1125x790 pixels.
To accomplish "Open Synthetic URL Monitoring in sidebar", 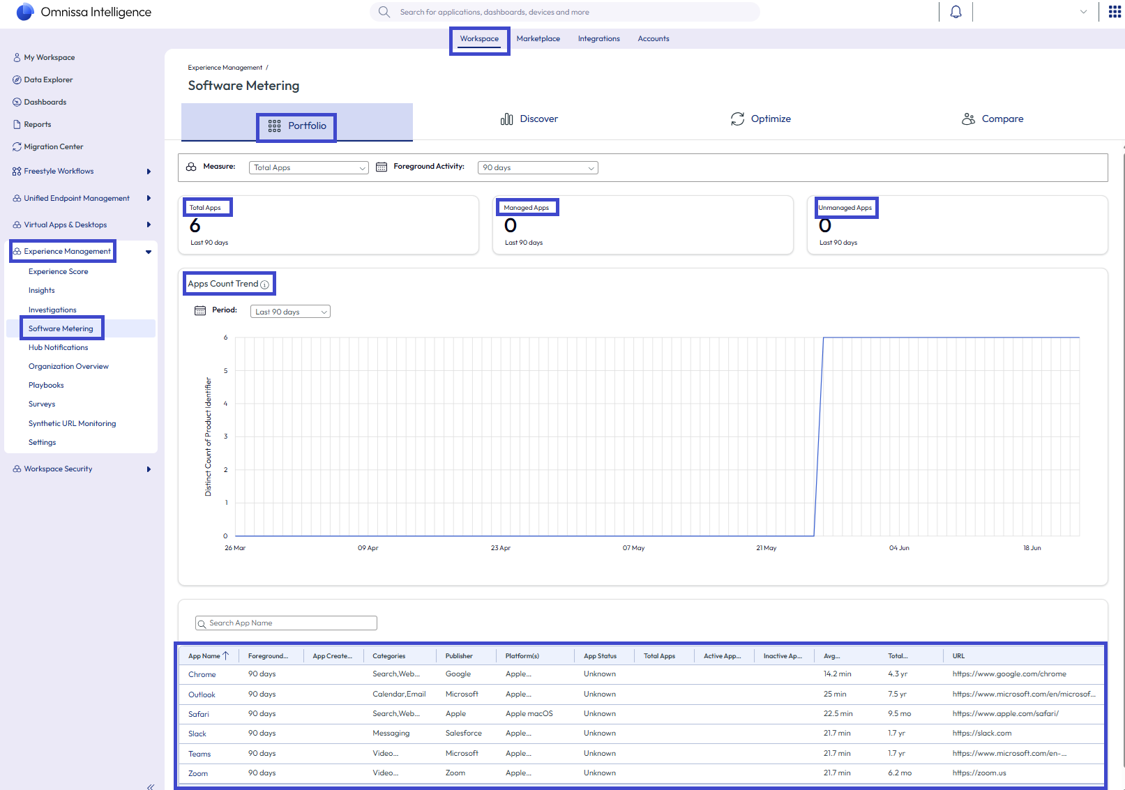I will [73, 423].
